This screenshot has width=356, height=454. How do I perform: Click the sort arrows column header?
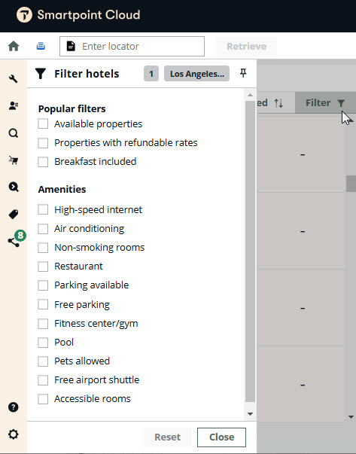pyautogui.click(x=278, y=103)
